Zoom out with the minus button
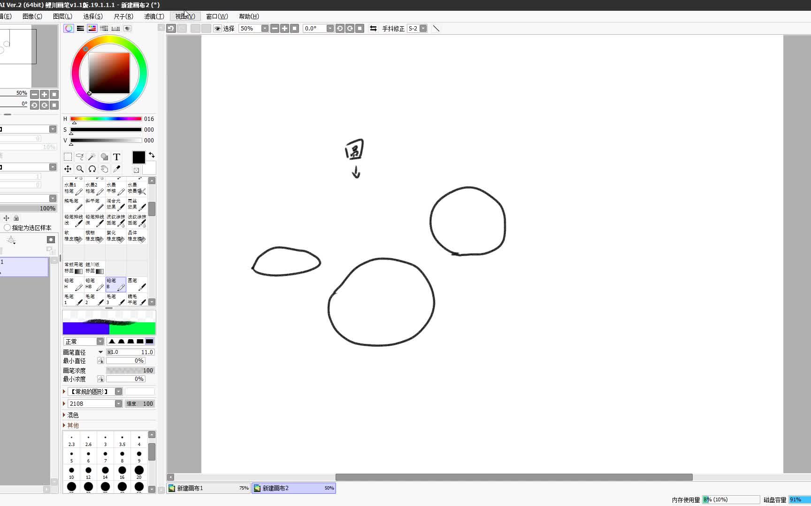The width and height of the screenshot is (811, 506). point(275,29)
